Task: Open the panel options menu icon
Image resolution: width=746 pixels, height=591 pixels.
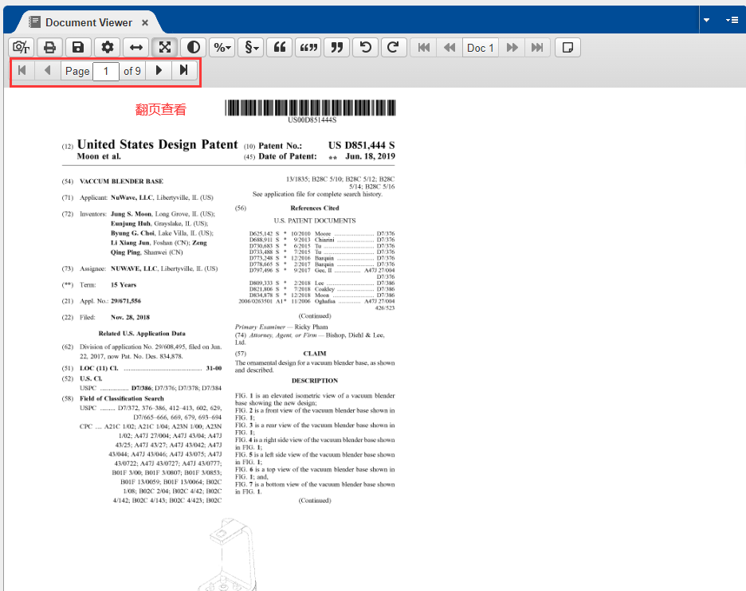Action: click(x=732, y=20)
